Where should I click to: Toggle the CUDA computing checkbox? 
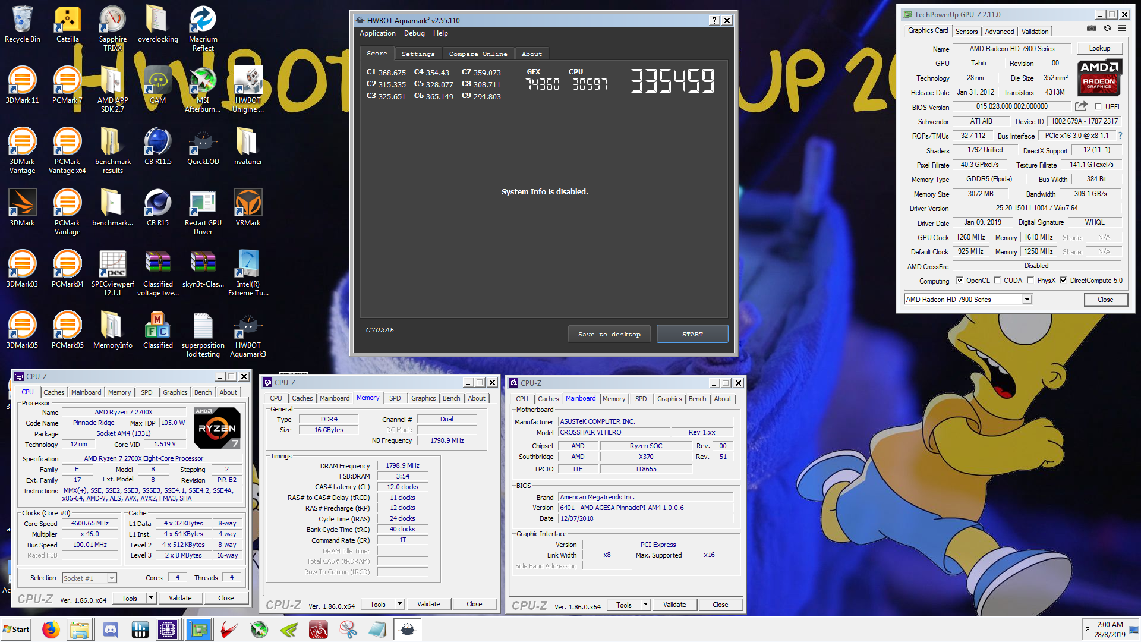997,281
